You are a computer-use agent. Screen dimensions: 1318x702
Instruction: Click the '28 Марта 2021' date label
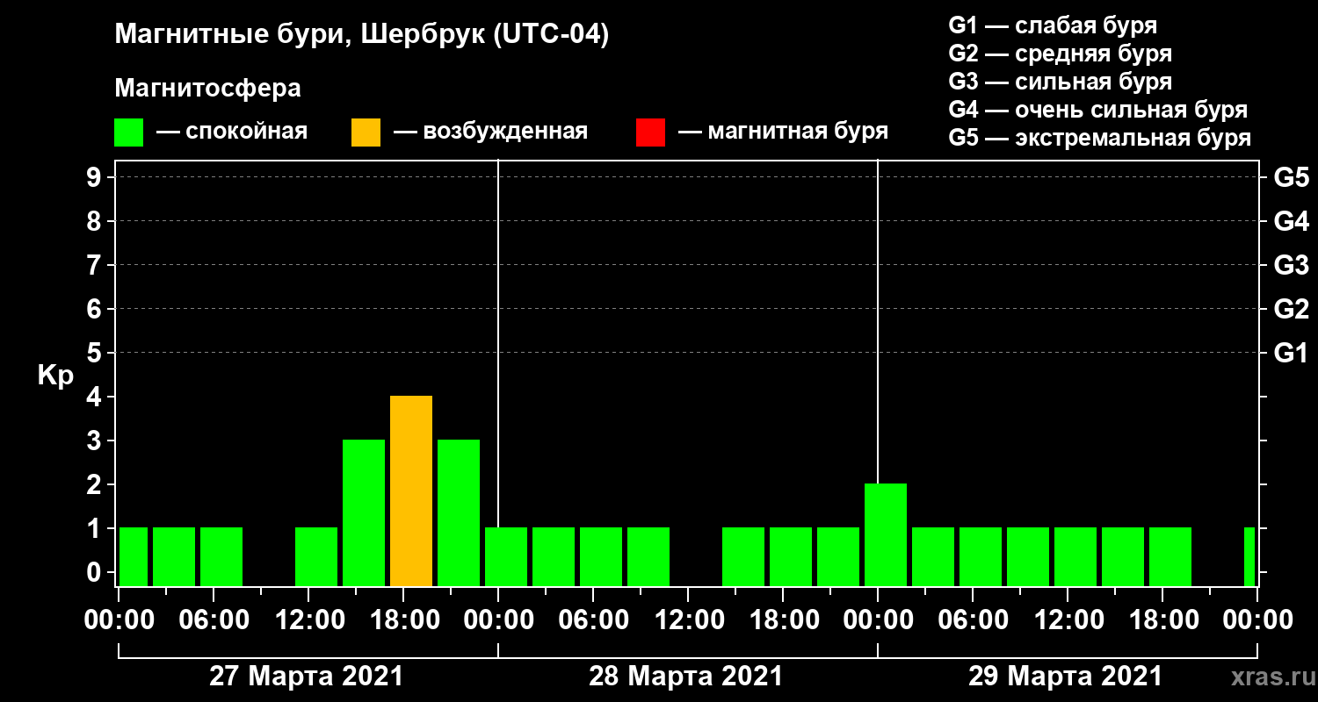coord(686,677)
